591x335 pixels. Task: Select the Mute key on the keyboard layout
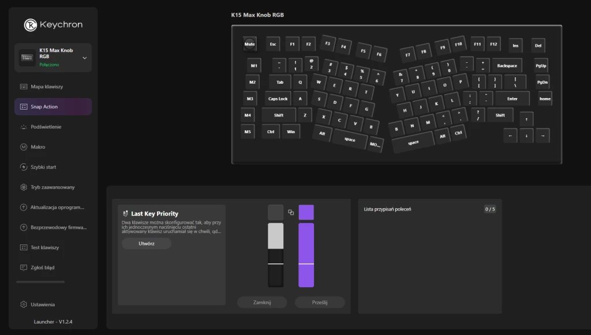coord(250,44)
